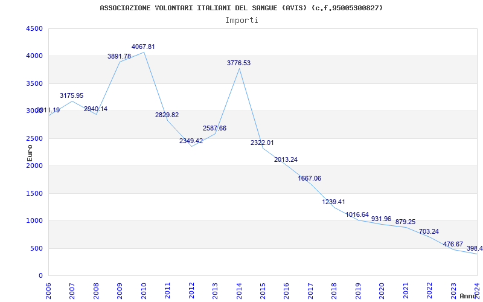The image size is (483, 302).
Task: Select year 2019 on the x-axis
Action: tap(359, 290)
